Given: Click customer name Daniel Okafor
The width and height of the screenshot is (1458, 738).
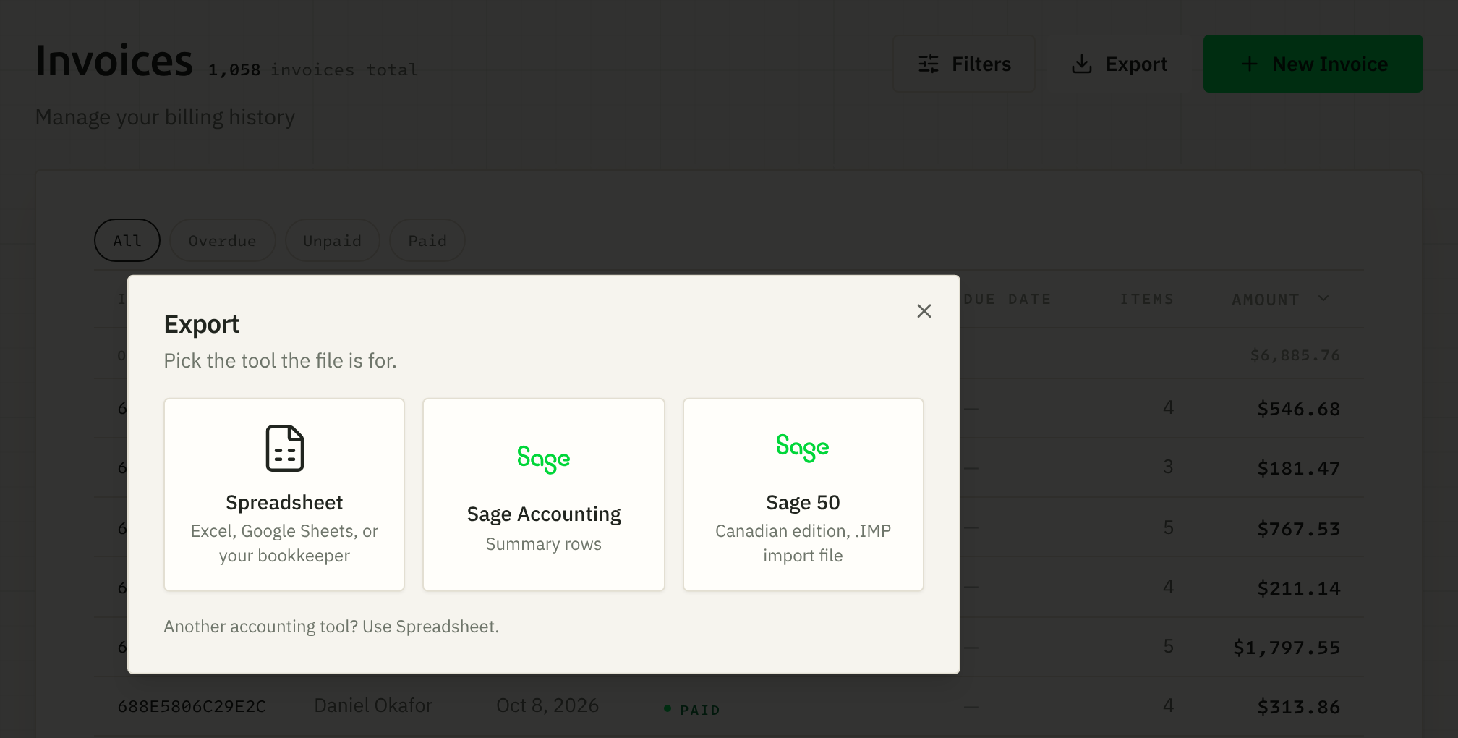Looking at the screenshot, I should pos(373,705).
